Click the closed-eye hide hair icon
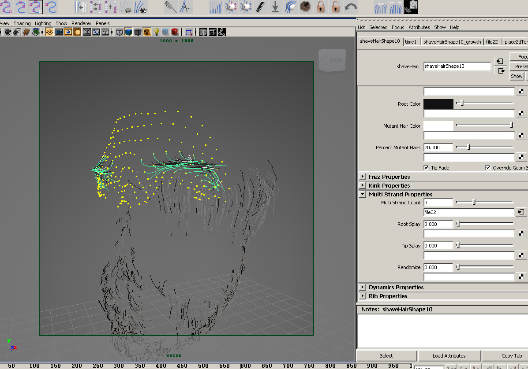528x369 pixels. 126,7
